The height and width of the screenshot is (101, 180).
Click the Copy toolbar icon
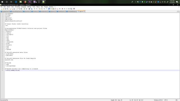pyautogui.click(x=19, y=9)
